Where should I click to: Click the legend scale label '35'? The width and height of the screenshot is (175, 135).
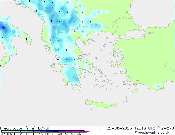point(66,134)
